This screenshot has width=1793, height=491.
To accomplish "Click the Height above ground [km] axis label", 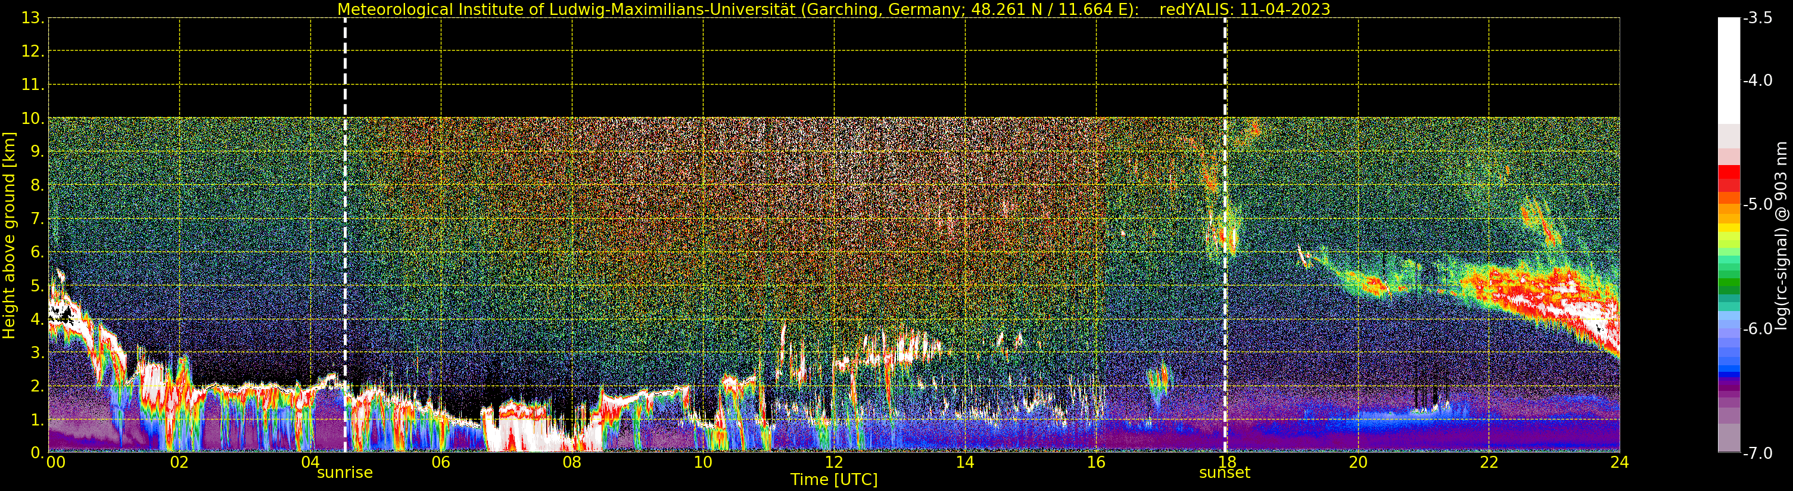I will tap(9, 235).
